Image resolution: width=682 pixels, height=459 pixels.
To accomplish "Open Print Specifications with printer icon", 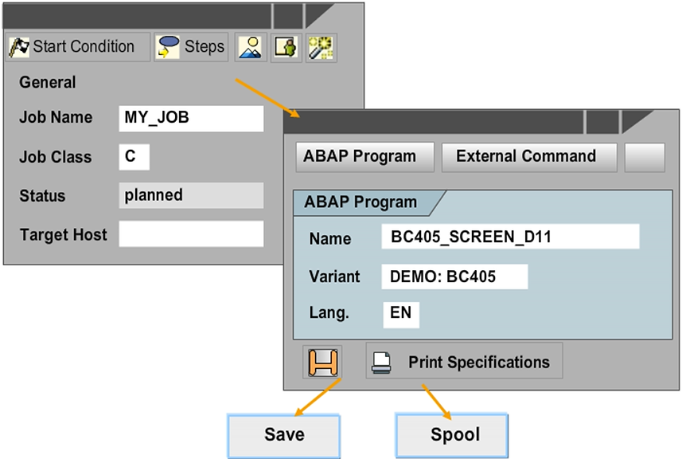I will 465,362.
